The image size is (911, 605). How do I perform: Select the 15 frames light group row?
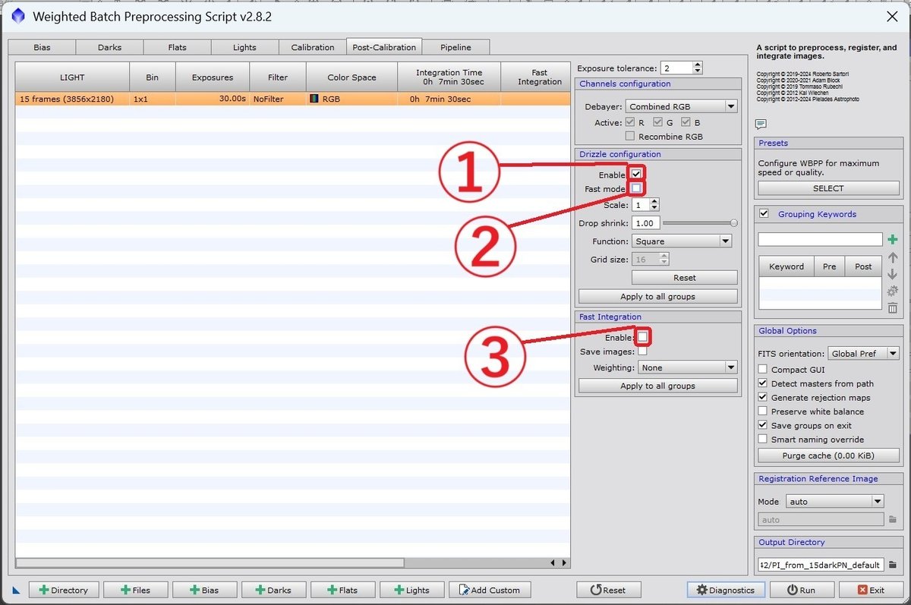pos(292,99)
